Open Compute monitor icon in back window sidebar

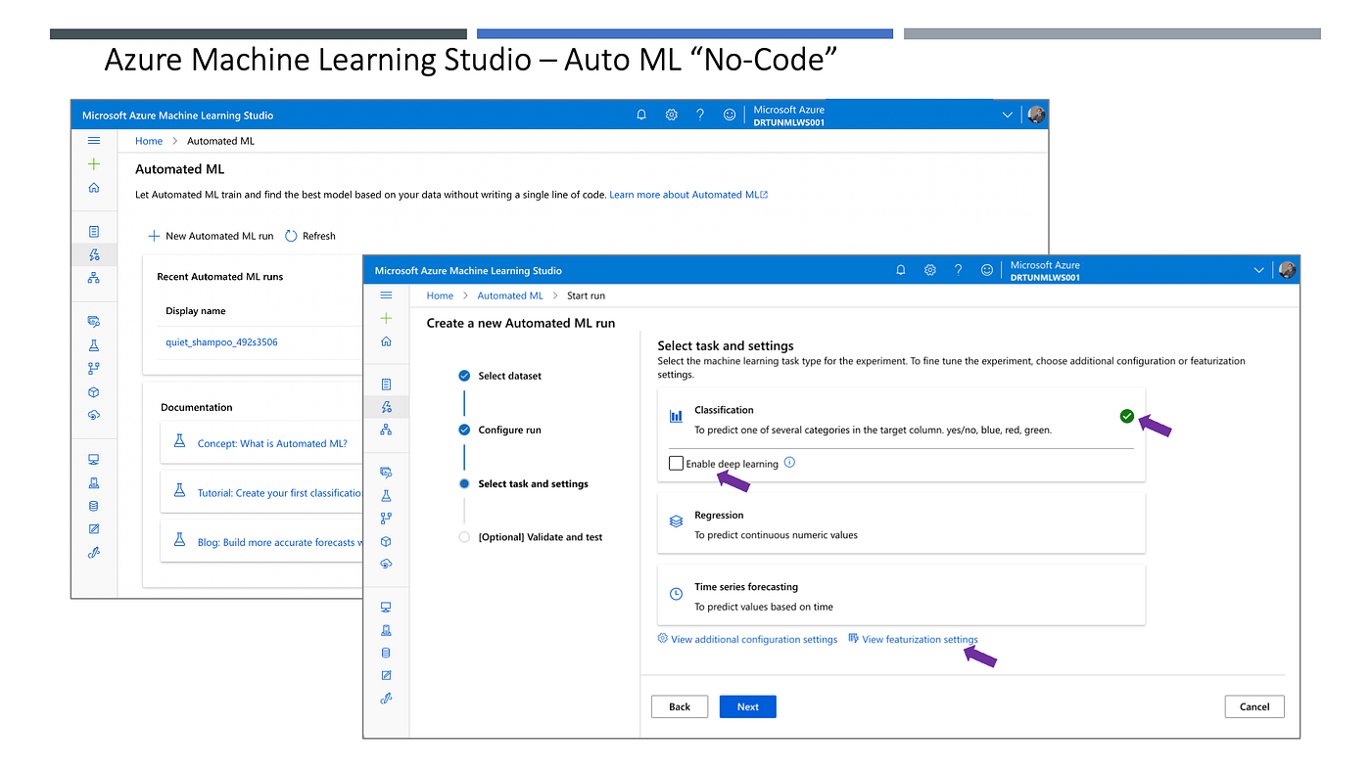[94, 459]
